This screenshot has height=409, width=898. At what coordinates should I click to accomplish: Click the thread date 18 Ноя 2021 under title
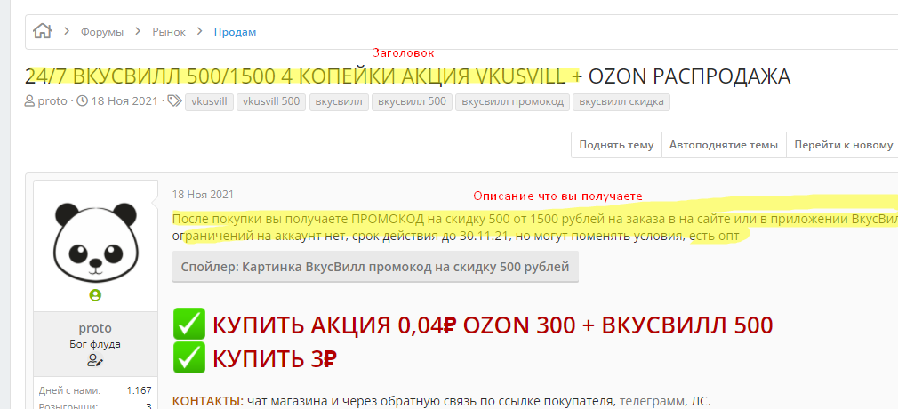point(124,102)
